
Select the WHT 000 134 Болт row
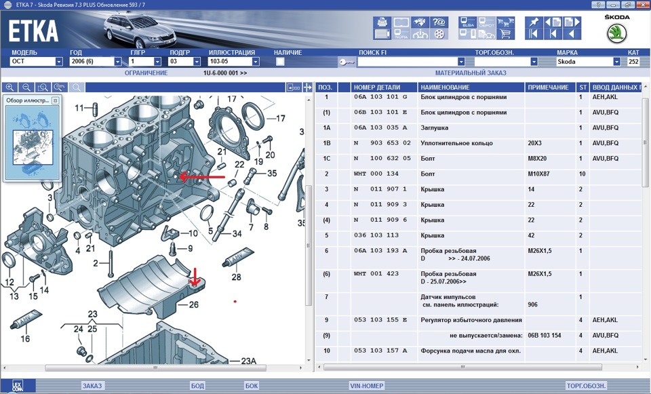click(x=478, y=174)
